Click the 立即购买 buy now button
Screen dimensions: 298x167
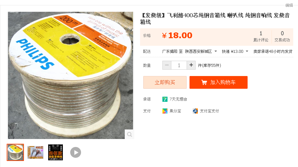click(165, 82)
